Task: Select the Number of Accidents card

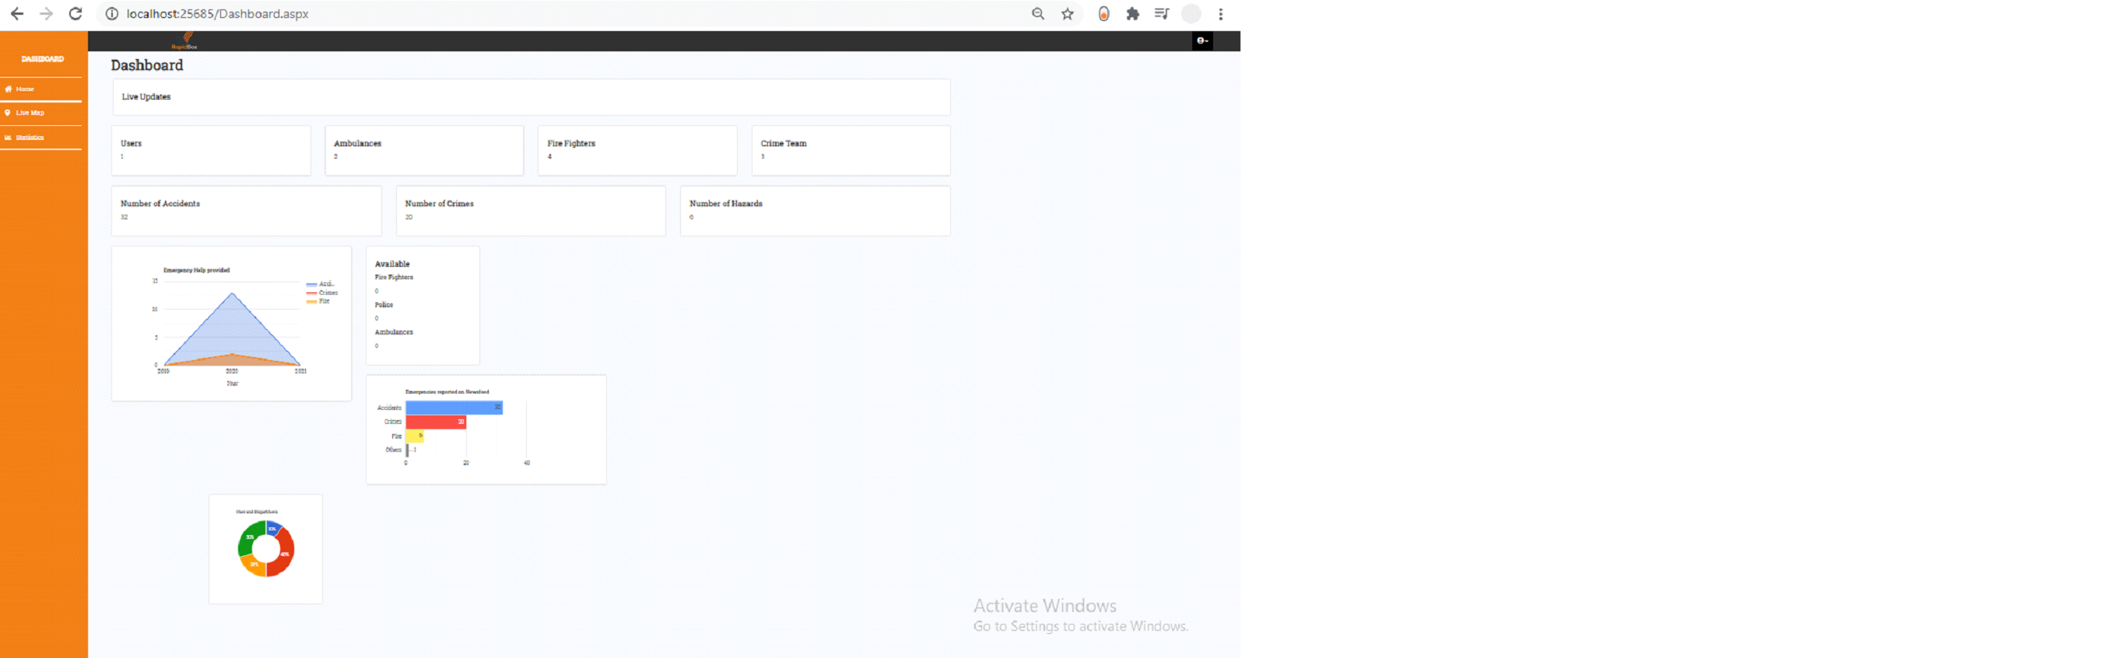Action: (247, 212)
